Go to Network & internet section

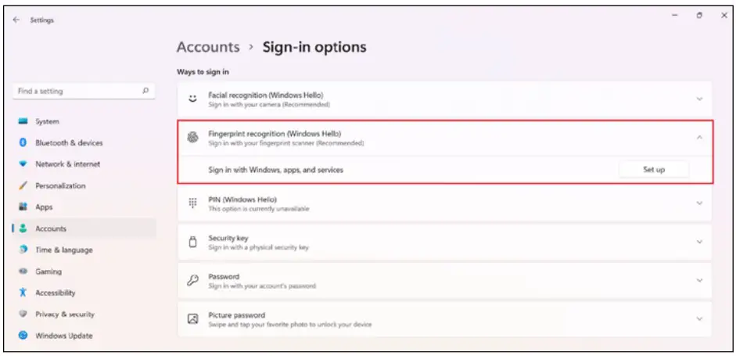pyautogui.click(x=67, y=164)
